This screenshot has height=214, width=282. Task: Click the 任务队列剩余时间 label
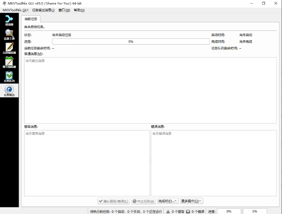pyautogui.click(x=225, y=48)
